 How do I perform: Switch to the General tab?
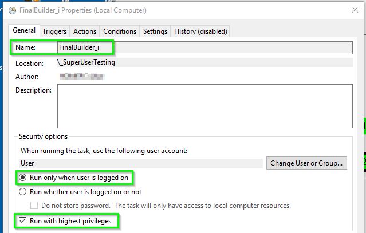[x=24, y=30]
